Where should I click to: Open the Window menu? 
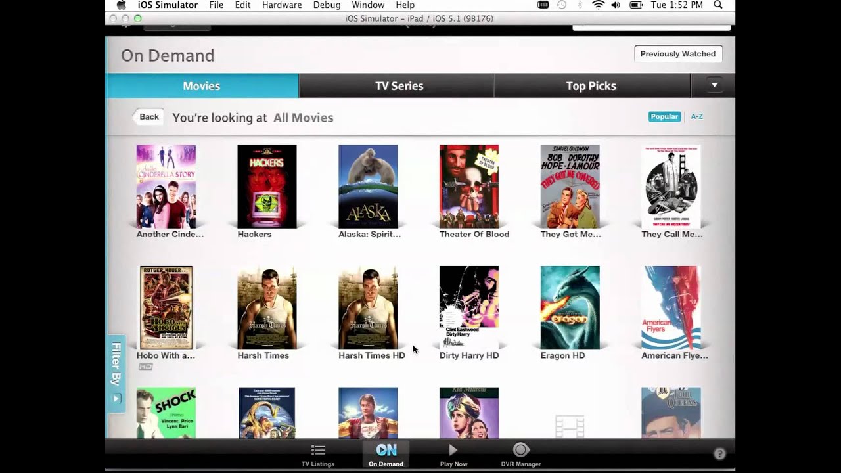368,5
